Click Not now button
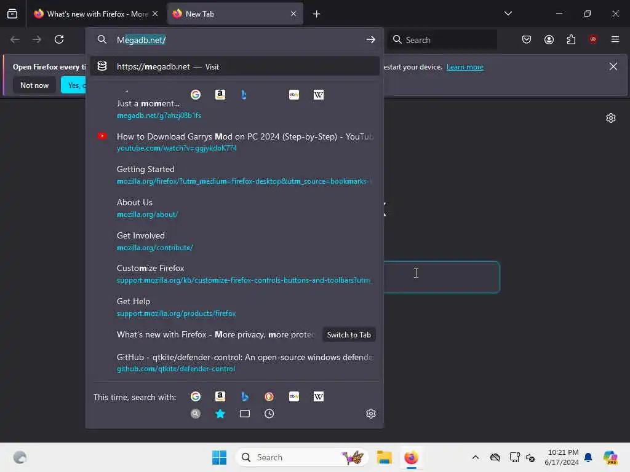This screenshot has height=472, width=630. pyautogui.click(x=34, y=85)
